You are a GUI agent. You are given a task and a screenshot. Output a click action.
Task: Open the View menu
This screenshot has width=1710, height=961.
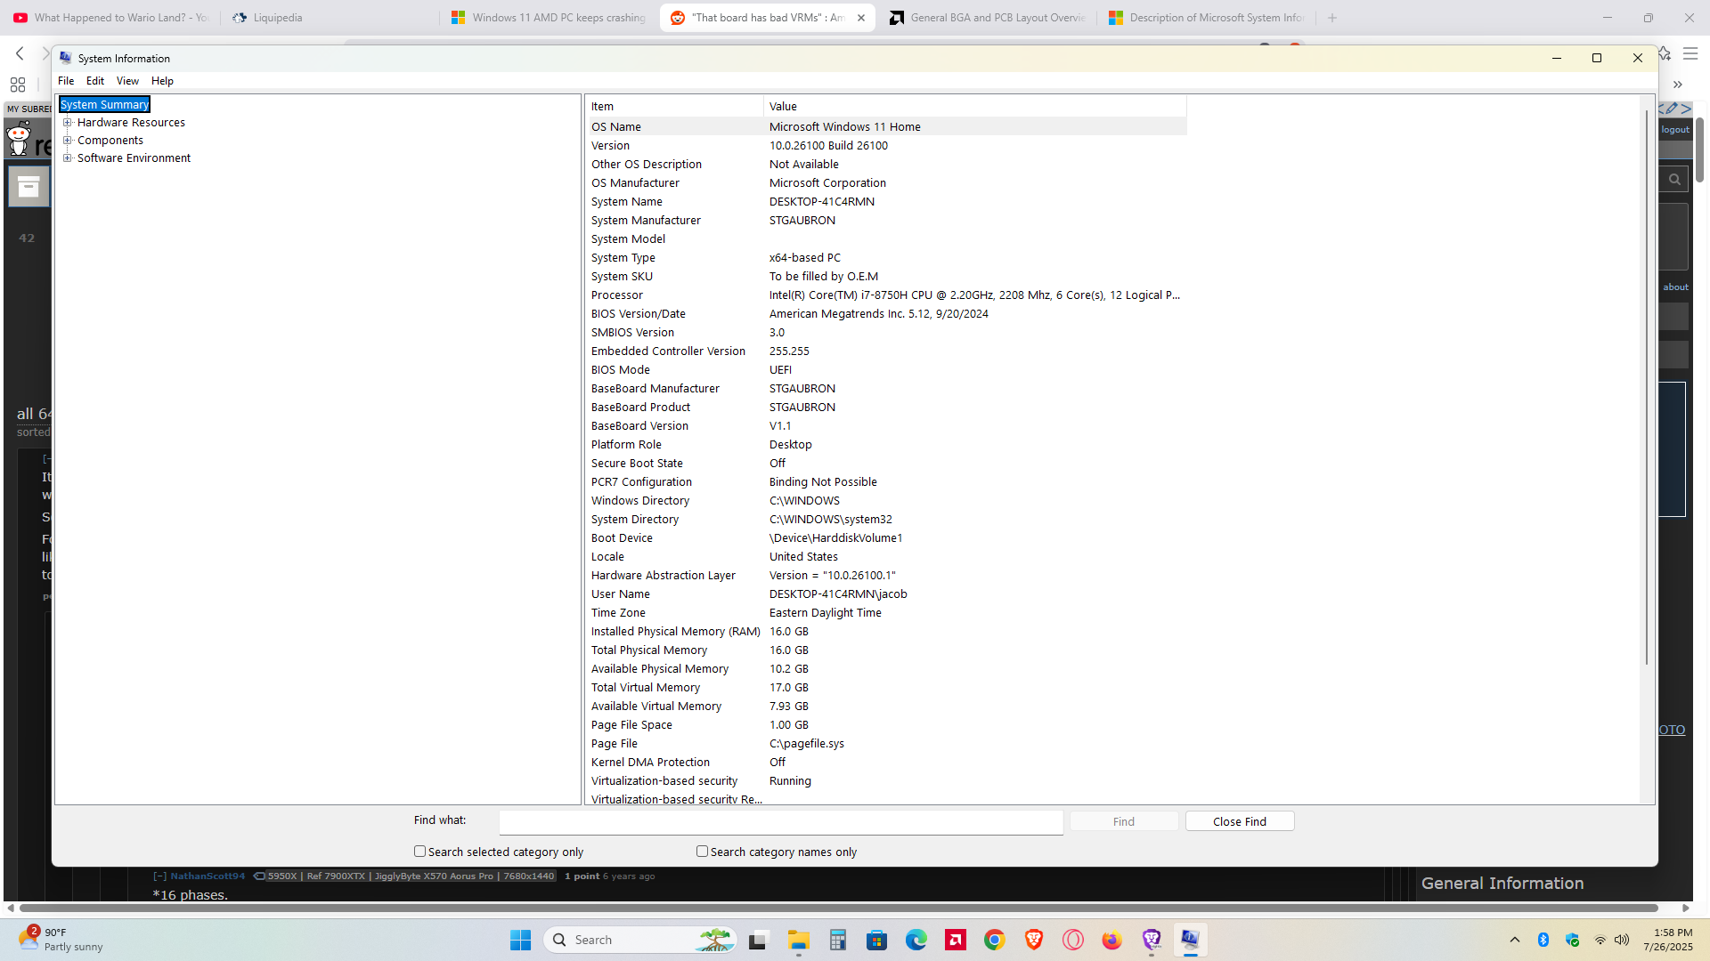pyautogui.click(x=127, y=81)
